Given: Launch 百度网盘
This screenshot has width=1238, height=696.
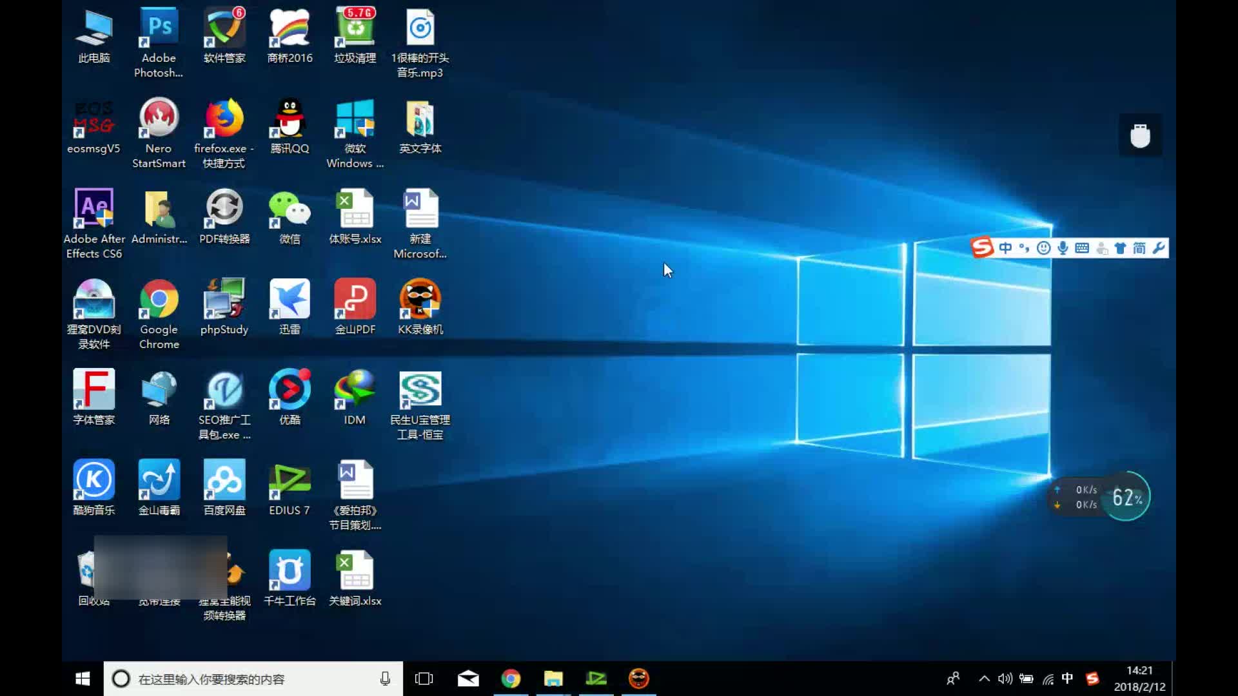Looking at the screenshot, I should pyautogui.click(x=224, y=488).
